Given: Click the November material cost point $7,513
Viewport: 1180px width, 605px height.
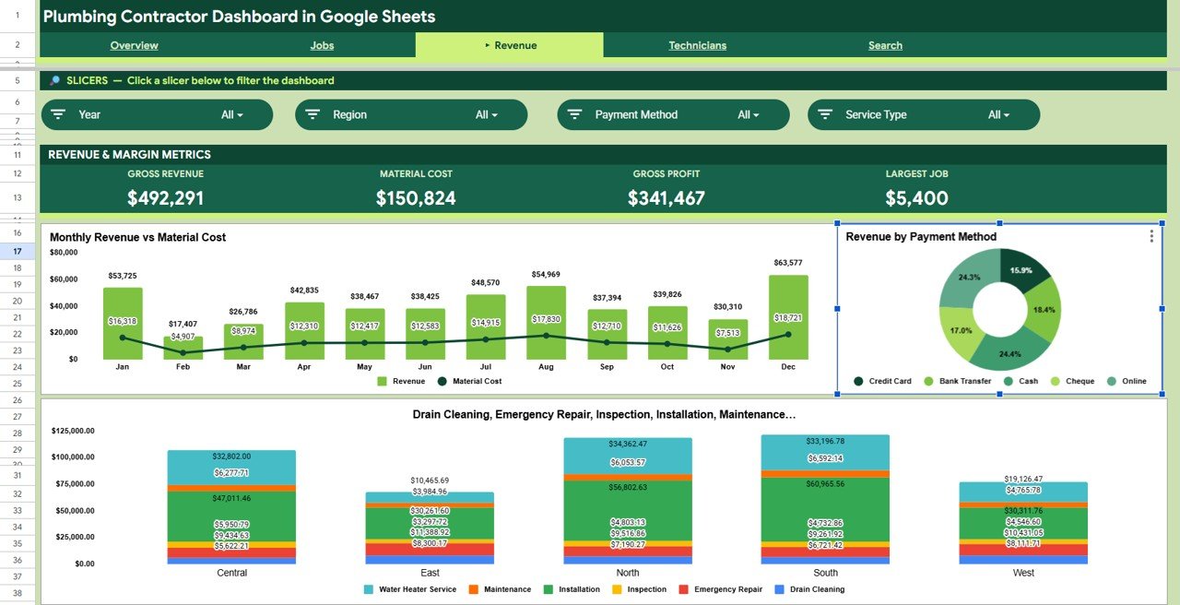Looking at the screenshot, I should click(727, 350).
